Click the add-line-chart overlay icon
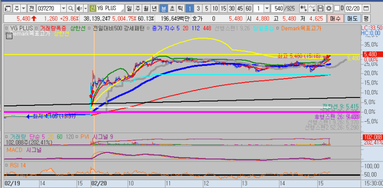The width and height of the screenshot is (383, 188). pyautogui.click(x=312, y=8)
